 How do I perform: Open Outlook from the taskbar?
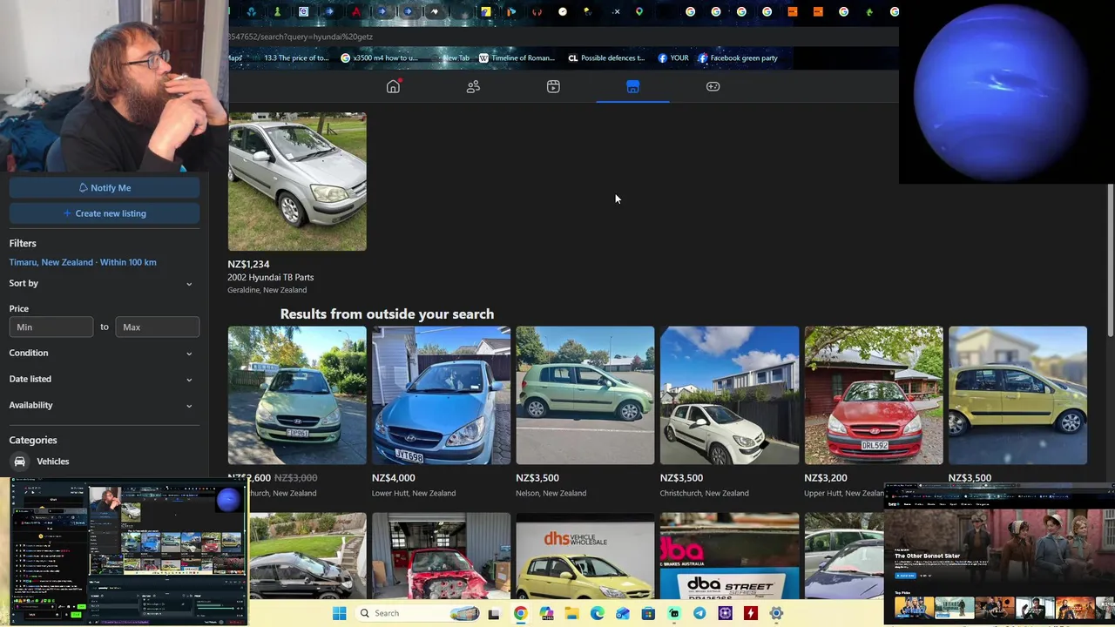(x=623, y=613)
